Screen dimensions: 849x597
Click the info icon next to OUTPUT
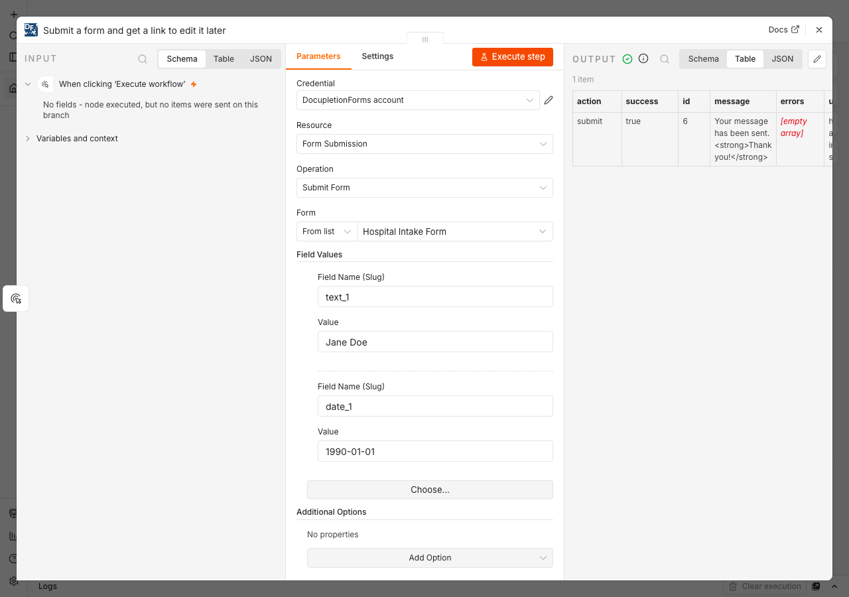tap(643, 58)
